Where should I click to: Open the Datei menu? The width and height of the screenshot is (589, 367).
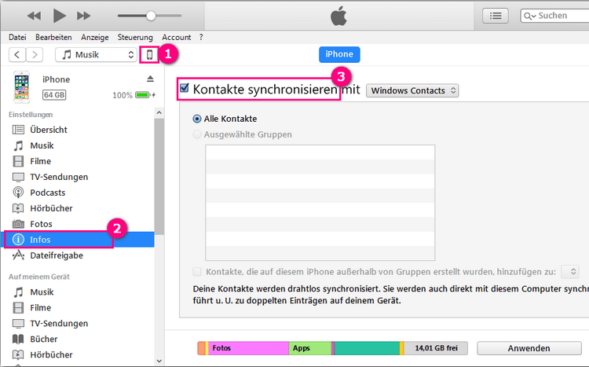(17, 37)
